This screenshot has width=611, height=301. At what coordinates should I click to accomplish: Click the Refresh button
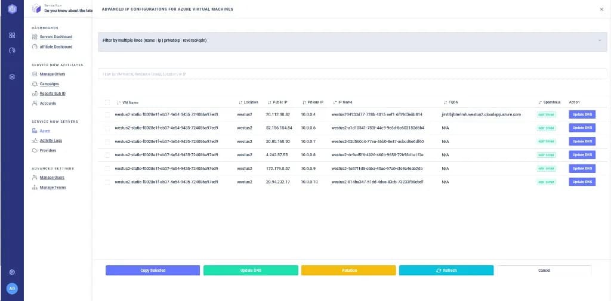446,270
